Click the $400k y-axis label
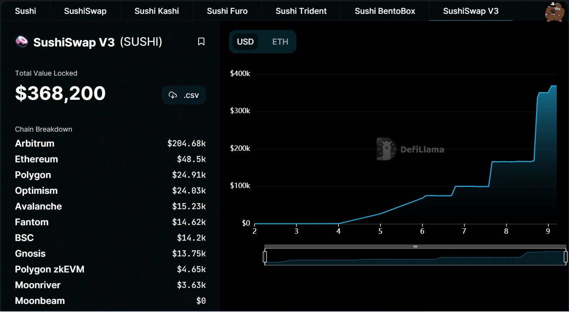This screenshot has width=569, height=312. tap(240, 74)
